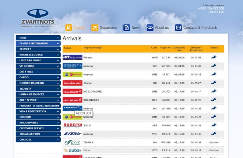Open Frequently Asked Questions sidebar item
243x158 pixels.
pyautogui.click(x=38, y=105)
